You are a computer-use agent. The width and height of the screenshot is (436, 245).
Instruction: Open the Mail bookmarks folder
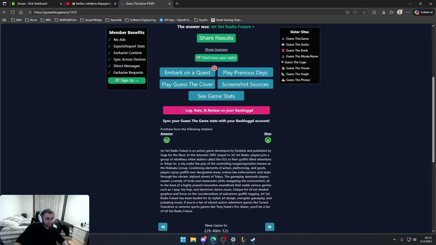pos(16,20)
